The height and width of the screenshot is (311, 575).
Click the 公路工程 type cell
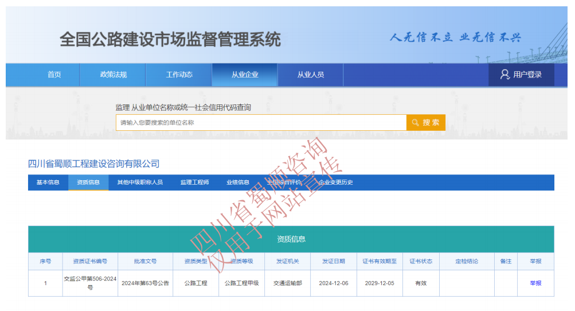coord(196,283)
